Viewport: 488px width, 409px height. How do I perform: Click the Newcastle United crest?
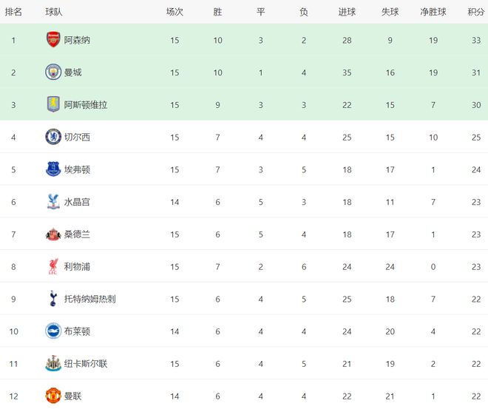(53, 364)
